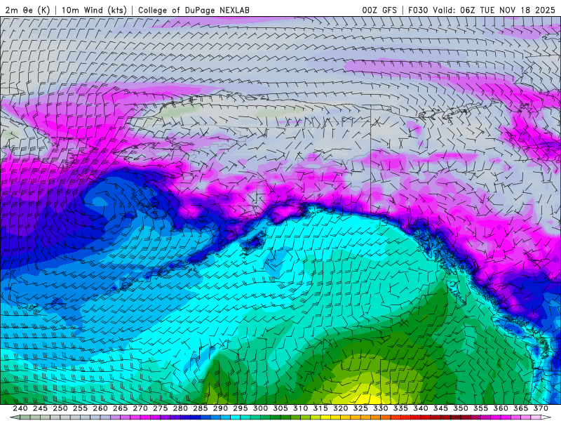Click the 350 legend label

tap(461, 408)
